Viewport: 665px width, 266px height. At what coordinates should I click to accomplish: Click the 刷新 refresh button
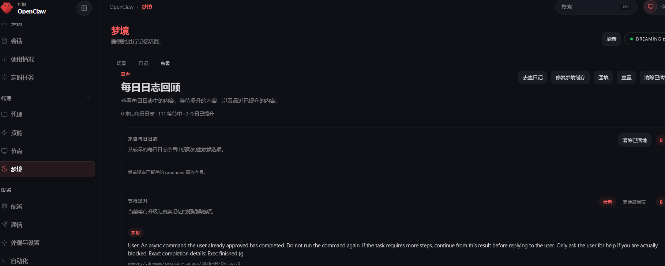[611, 39]
